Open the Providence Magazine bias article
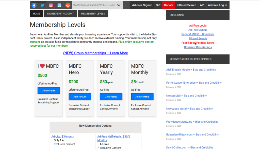This screenshot has height=150, width=260. (192, 122)
